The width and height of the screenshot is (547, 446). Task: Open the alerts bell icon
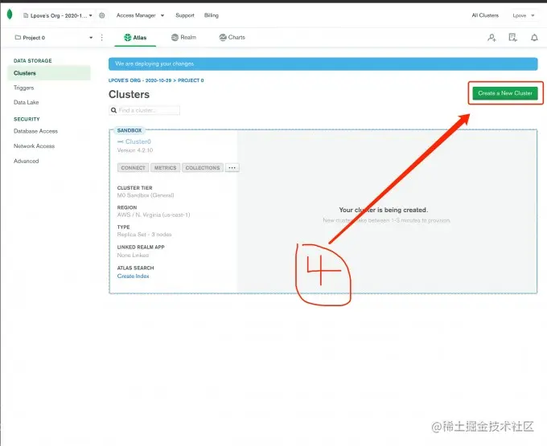pos(534,38)
